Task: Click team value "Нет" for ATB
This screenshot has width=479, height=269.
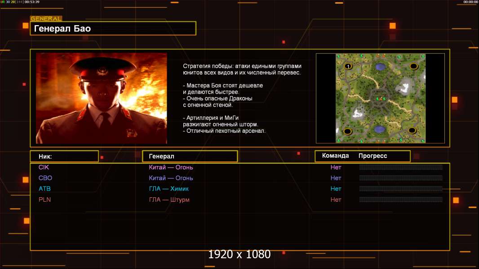Action: pos(336,189)
